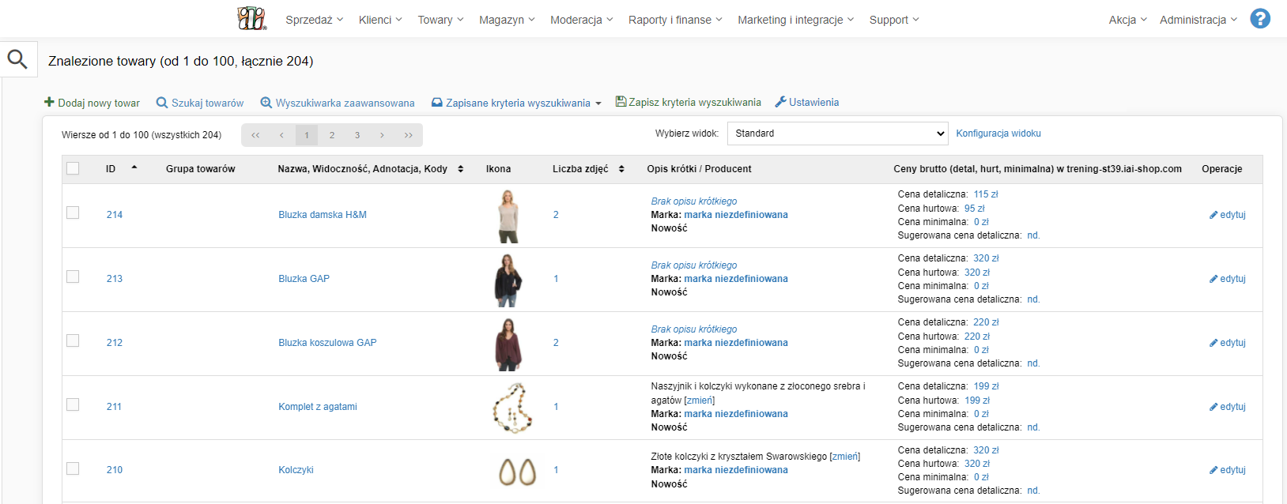Open the Bluzka koszulowa GAP product link
The width and height of the screenshot is (1287, 504).
(327, 343)
